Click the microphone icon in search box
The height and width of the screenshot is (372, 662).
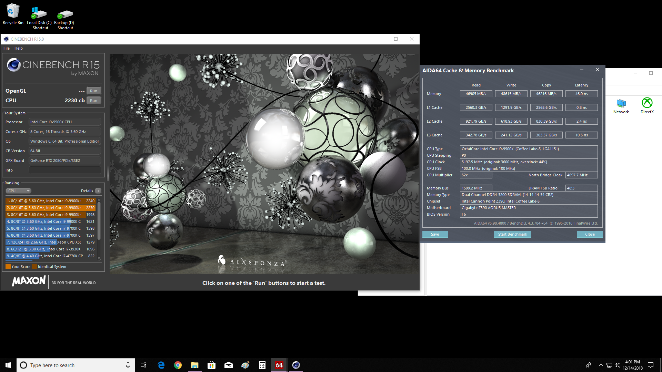click(128, 365)
